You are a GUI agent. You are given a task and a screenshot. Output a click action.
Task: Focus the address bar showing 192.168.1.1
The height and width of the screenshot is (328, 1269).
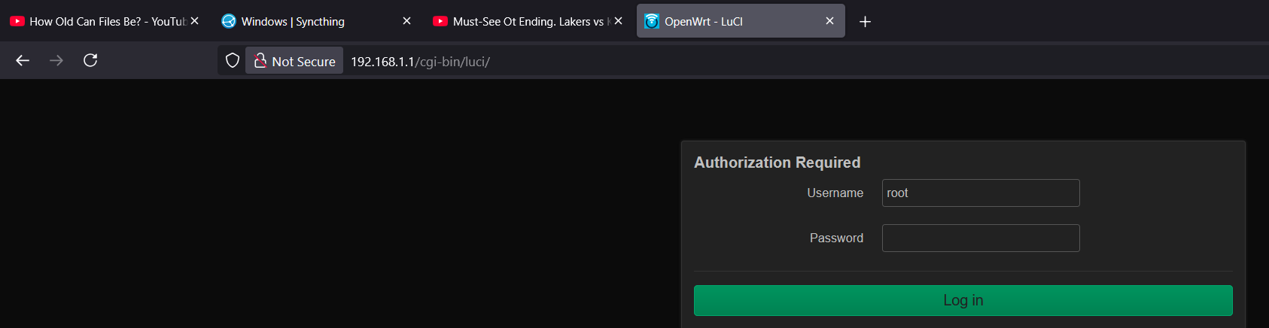coord(602,62)
